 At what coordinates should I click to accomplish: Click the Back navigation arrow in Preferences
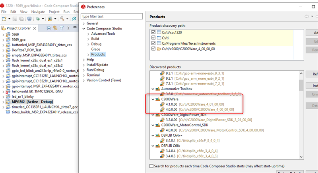pos(307,16)
